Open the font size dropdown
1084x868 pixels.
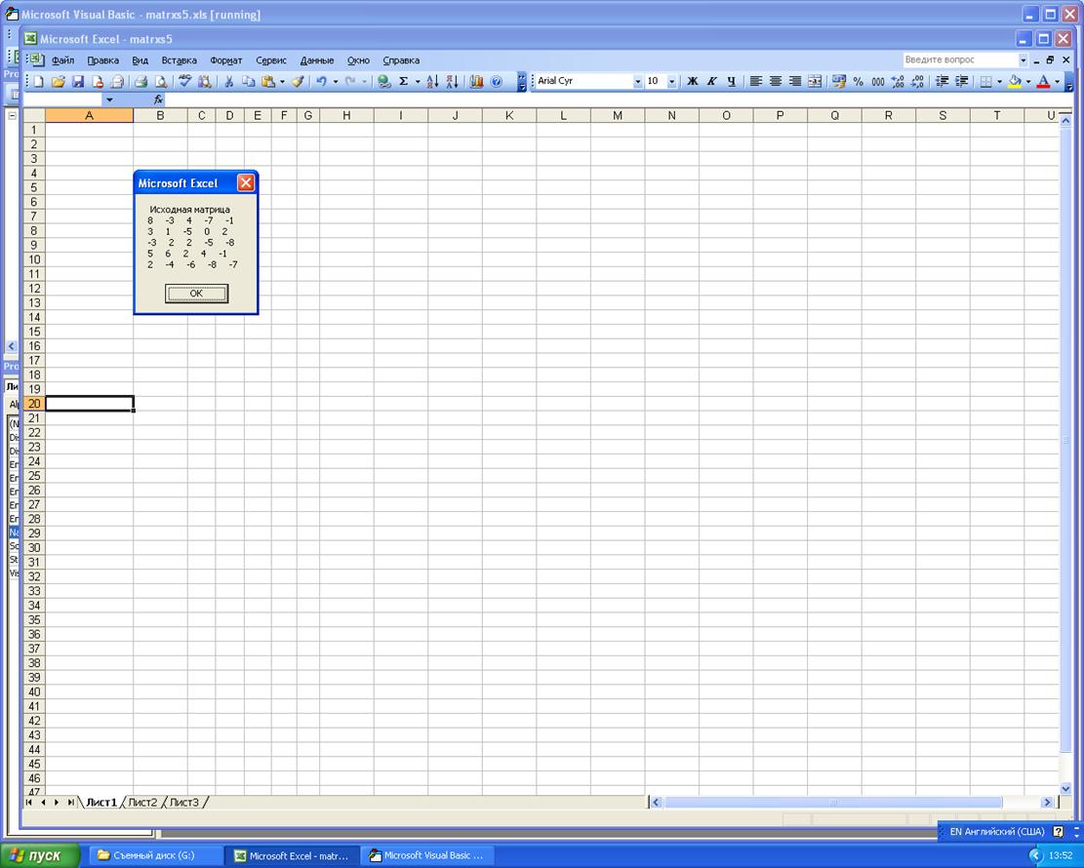pos(671,82)
